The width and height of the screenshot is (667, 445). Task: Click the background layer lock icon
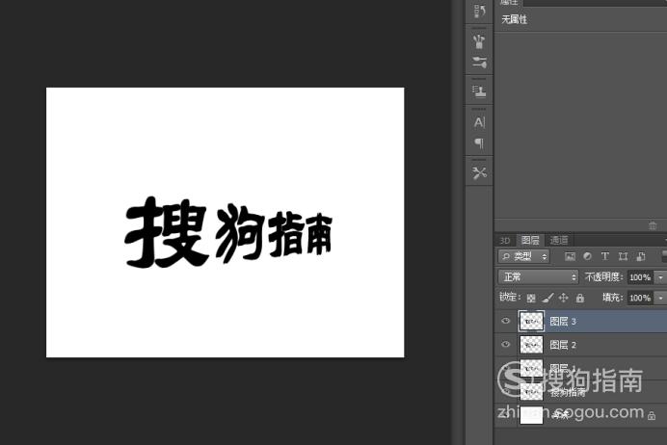click(x=652, y=416)
